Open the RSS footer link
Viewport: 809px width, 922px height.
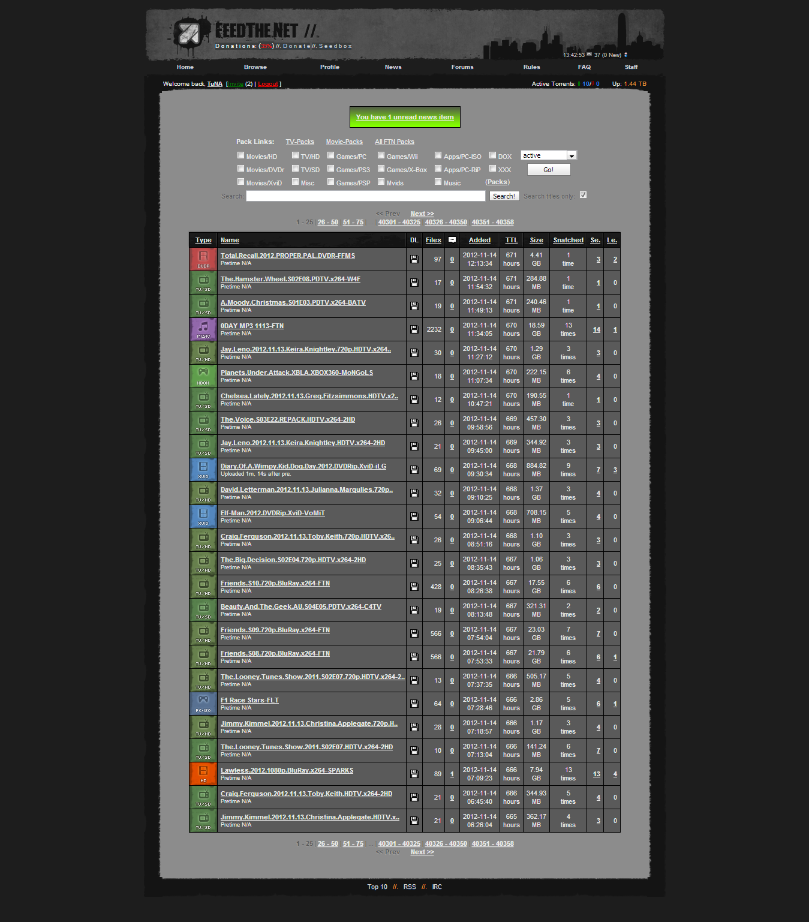coord(410,887)
